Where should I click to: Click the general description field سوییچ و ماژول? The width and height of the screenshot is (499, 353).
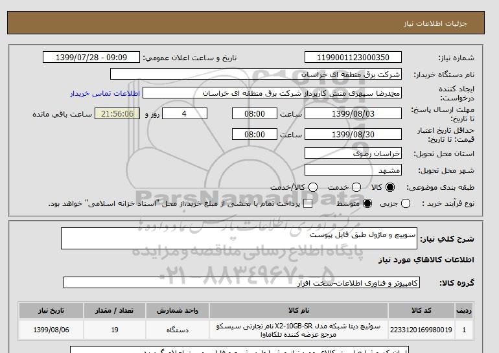point(239,238)
